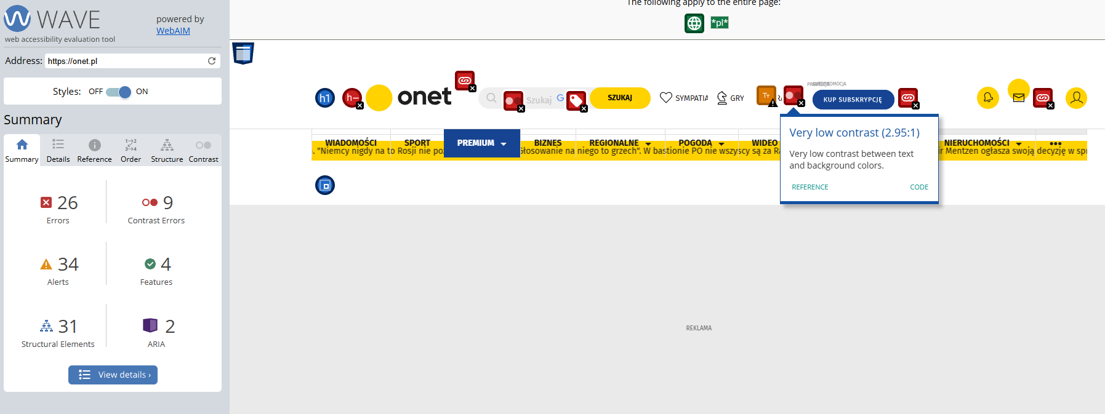The width and height of the screenshot is (1105, 414).
Task: Click the magnifier icon in the search field
Action: 491,98
